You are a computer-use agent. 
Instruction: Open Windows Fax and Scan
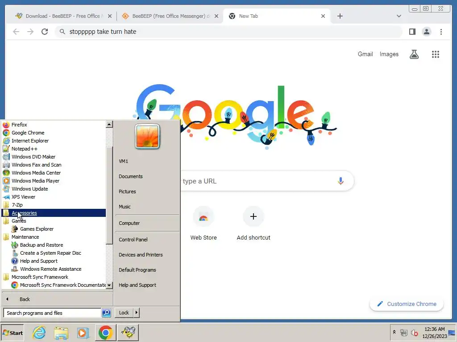(x=37, y=165)
